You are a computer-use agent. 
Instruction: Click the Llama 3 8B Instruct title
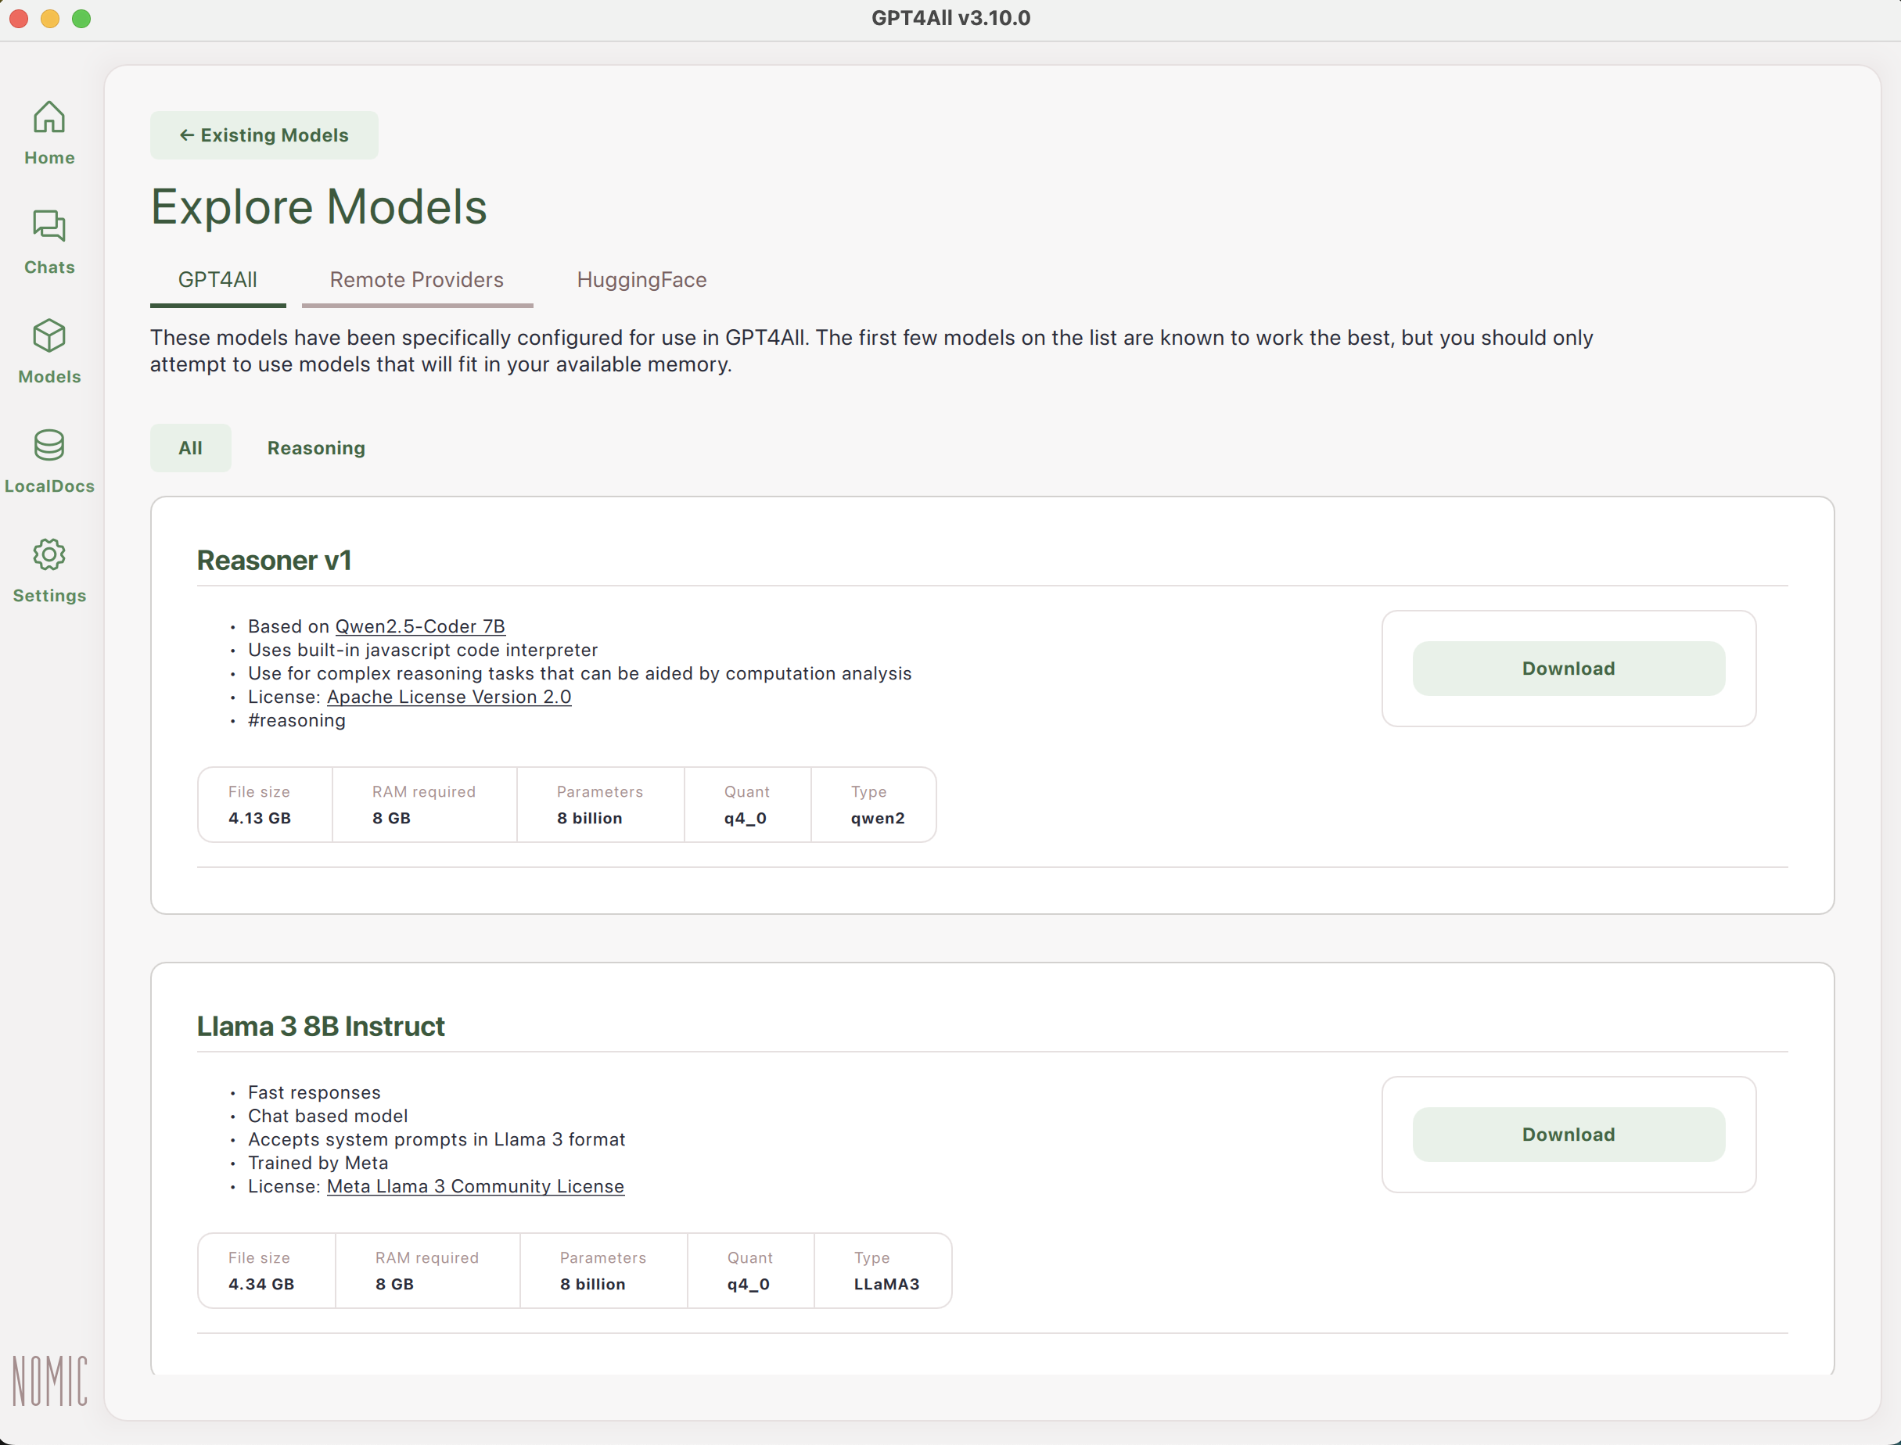pyautogui.click(x=321, y=1026)
